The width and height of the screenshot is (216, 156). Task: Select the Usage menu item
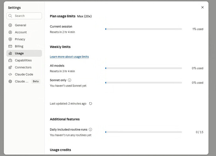pos(24,53)
